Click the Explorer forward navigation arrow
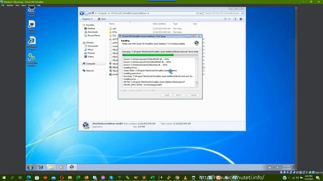Image resolution: width=323 pixels, height=181 pixels. pyautogui.click(x=86, y=14)
